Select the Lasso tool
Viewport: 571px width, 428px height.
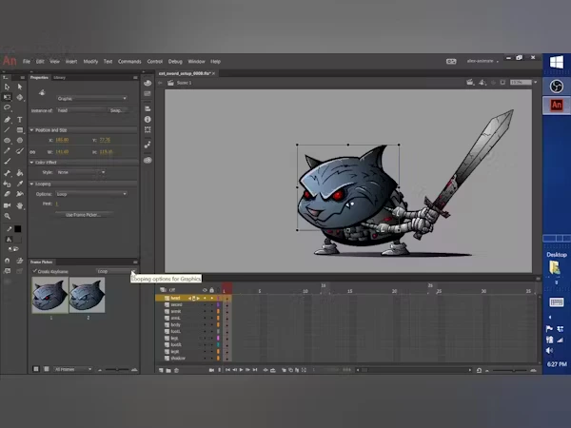pyautogui.click(x=7, y=107)
